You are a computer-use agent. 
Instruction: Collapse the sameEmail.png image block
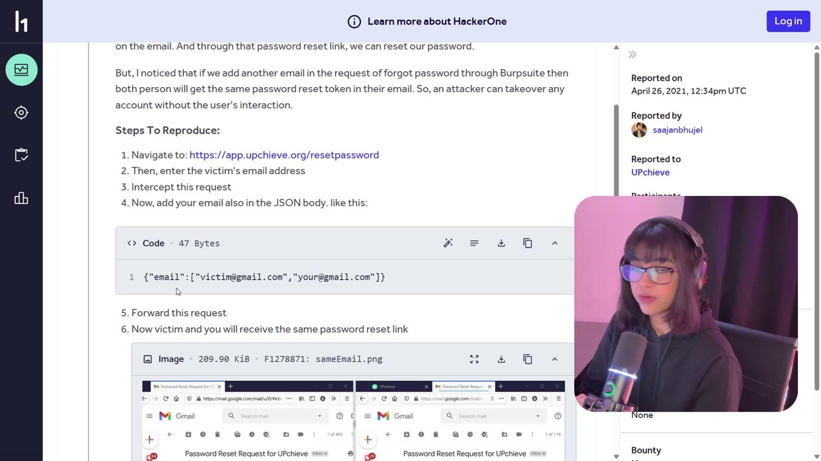coord(555,359)
